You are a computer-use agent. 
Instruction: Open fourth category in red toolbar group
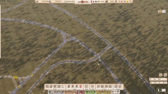click(84, 91)
